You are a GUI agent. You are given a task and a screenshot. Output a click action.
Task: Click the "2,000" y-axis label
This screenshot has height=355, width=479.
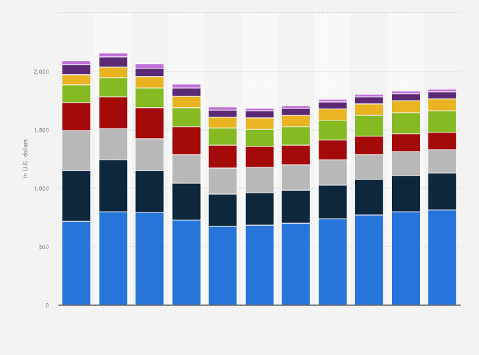click(41, 72)
